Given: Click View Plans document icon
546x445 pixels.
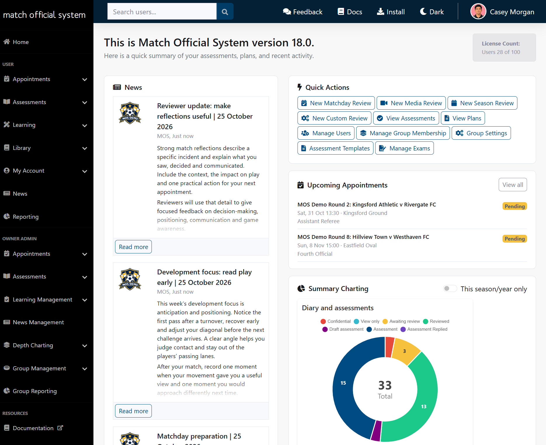Looking at the screenshot, I should 447,118.
